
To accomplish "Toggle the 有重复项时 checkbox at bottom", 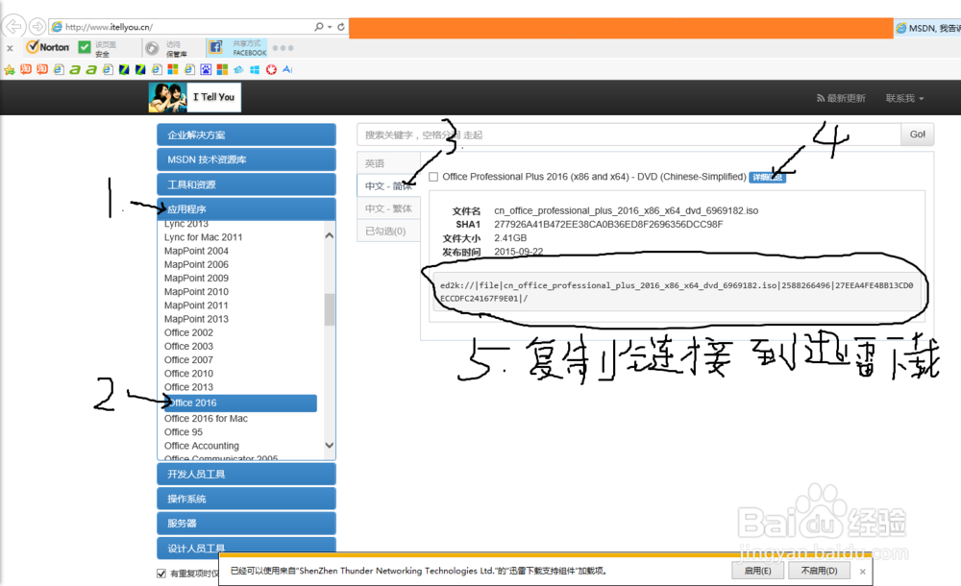I will [x=161, y=574].
